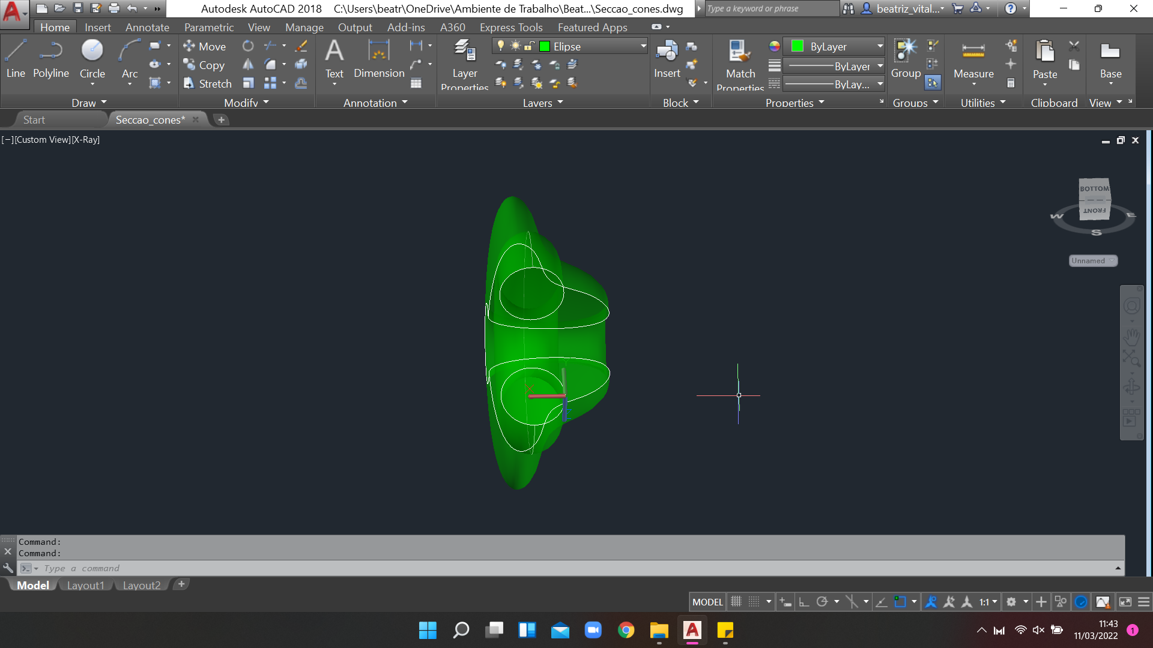Click the Group tool
The height and width of the screenshot is (648, 1153).
tap(906, 59)
